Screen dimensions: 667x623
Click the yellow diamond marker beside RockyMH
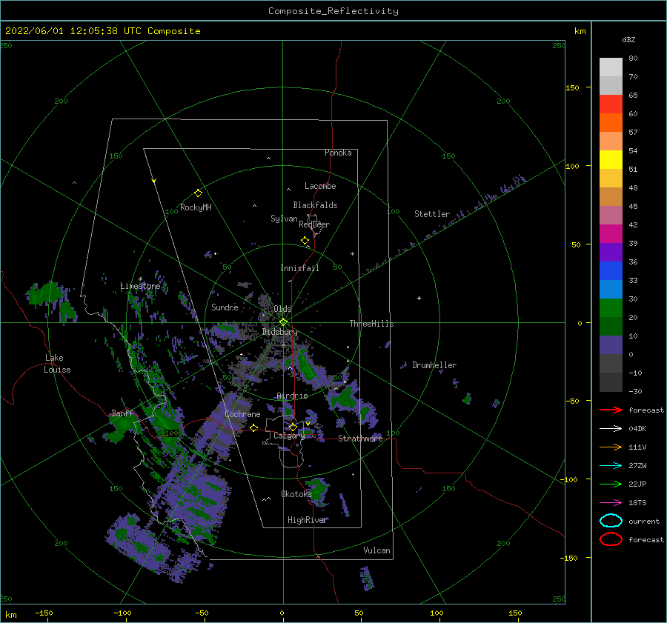[x=198, y=193]
